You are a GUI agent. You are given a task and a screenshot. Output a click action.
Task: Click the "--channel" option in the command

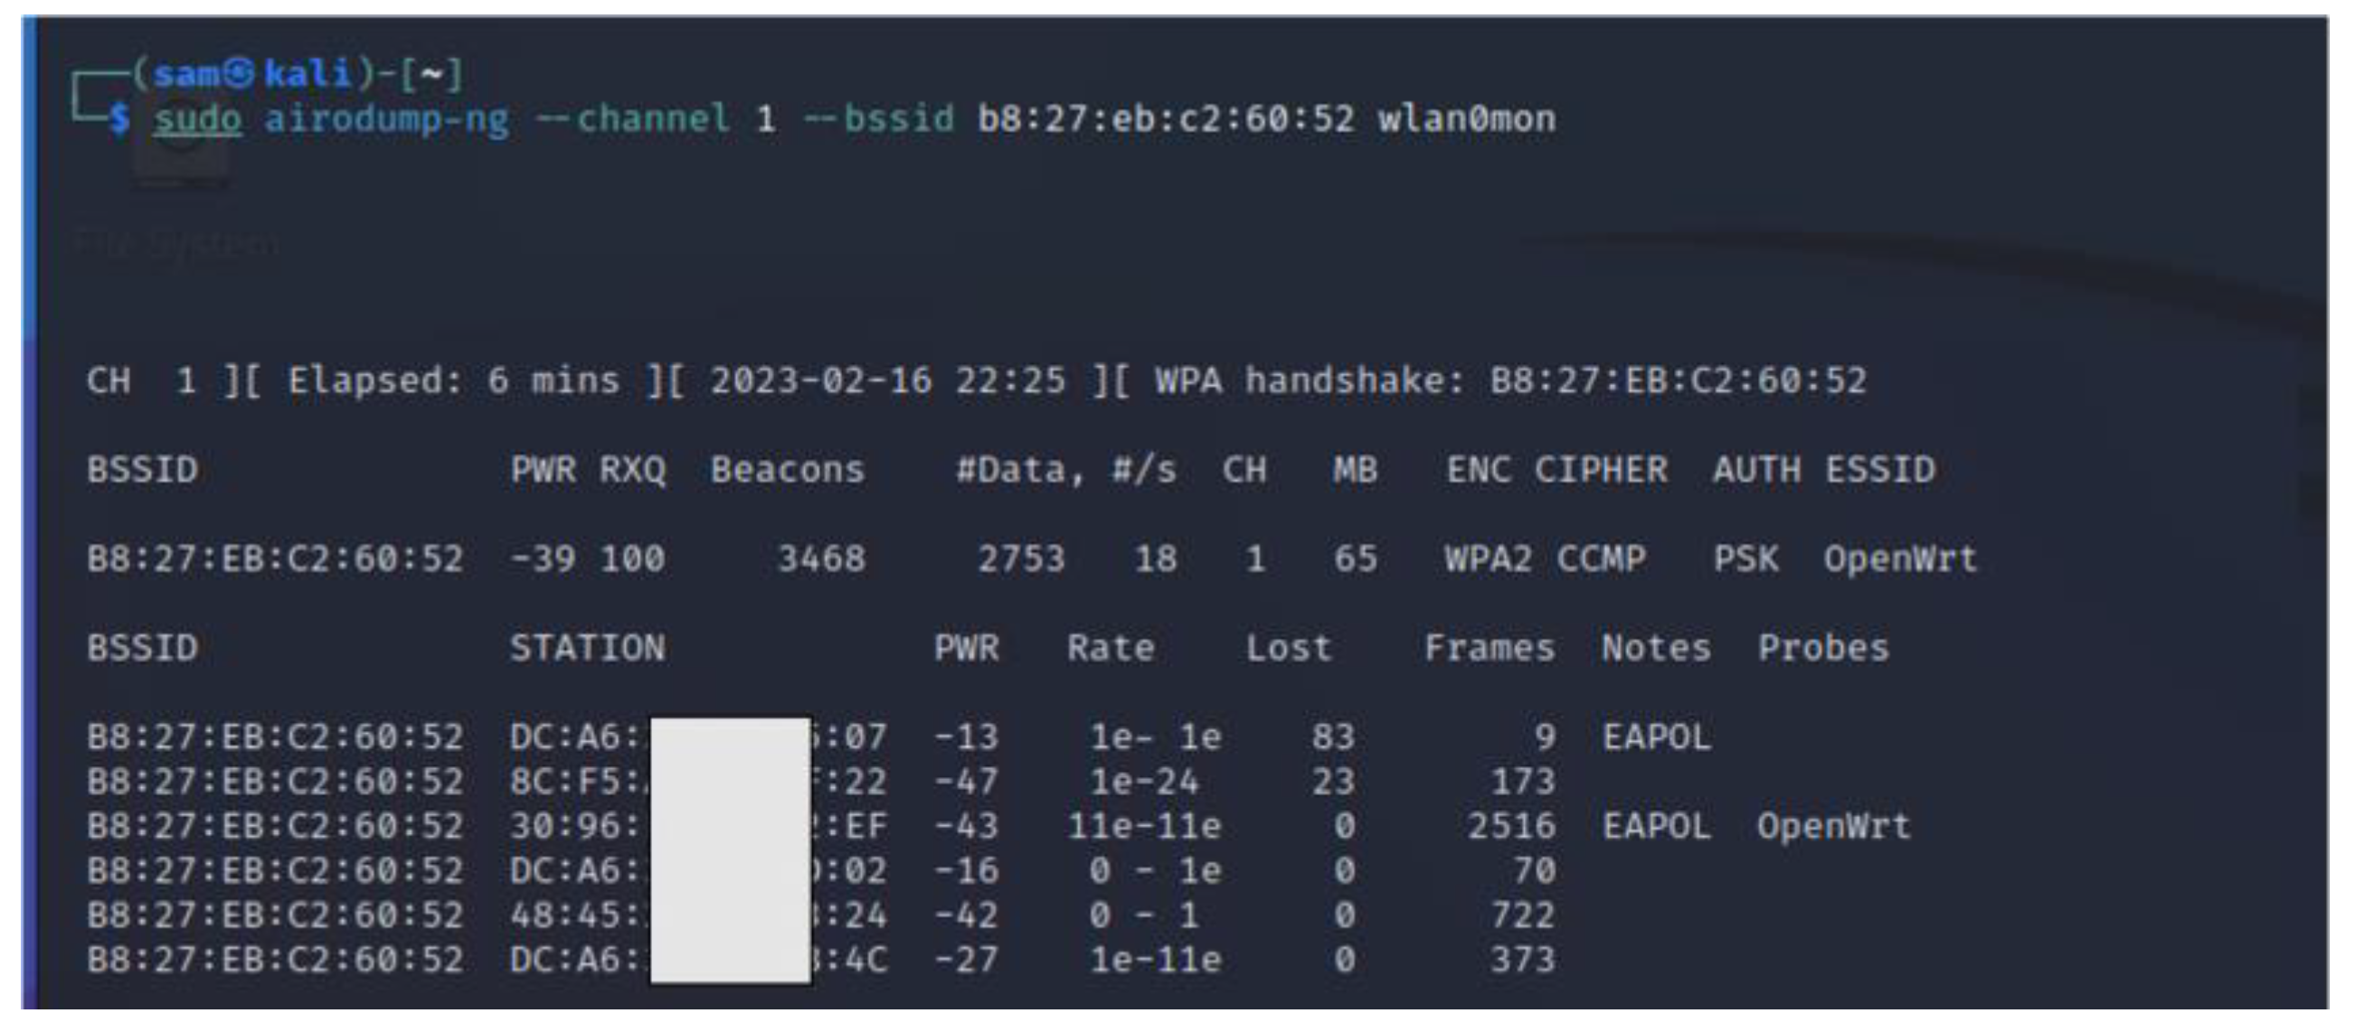[633, 119]
